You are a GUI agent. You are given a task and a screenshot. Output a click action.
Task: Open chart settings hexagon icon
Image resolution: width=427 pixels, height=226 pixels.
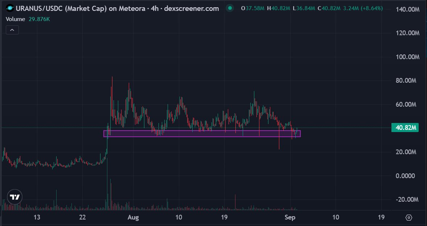(409, 218)
